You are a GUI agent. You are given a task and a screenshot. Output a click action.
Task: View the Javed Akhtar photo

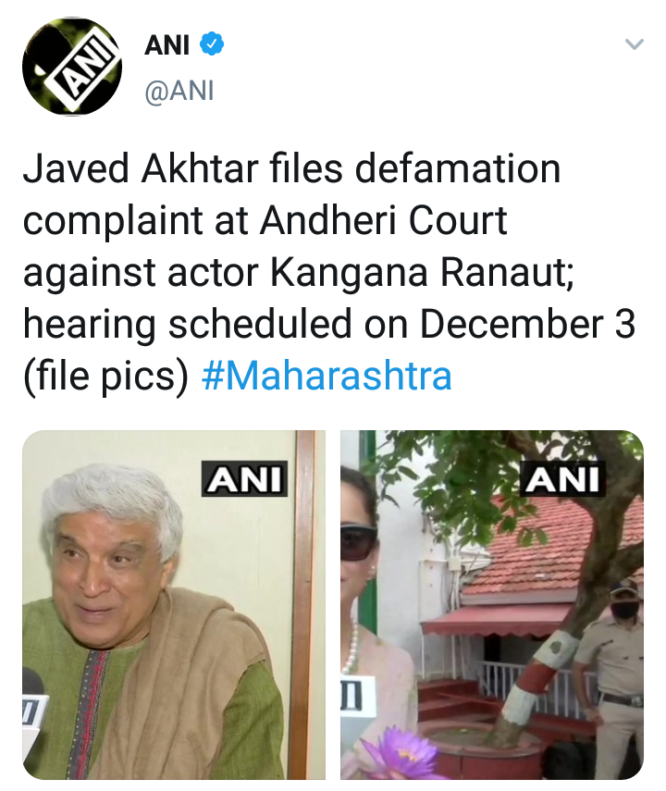pyautogui.click(x=174, y=605)
